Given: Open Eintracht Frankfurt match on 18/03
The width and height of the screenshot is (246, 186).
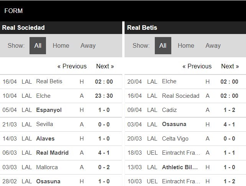Looking at the screenshot, I should pos(185,153).
